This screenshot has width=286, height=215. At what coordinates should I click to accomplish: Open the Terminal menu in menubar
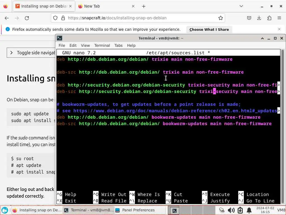(102, 45)
